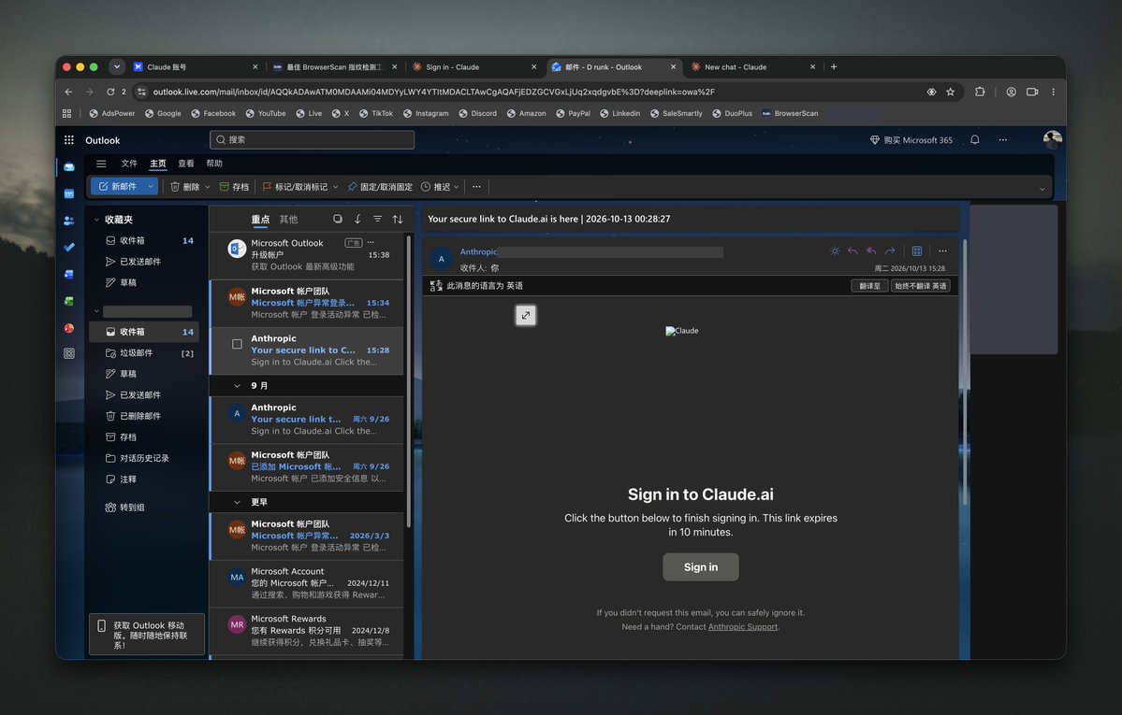The width and height of the screenshot is (1122, 715).
Task: Open the File (文件) ribbon tab
Action: (x=129, y=164)
